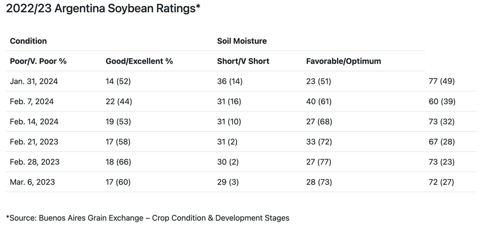
Task: Click the '18 (66)' table cell
Action: 118,162
